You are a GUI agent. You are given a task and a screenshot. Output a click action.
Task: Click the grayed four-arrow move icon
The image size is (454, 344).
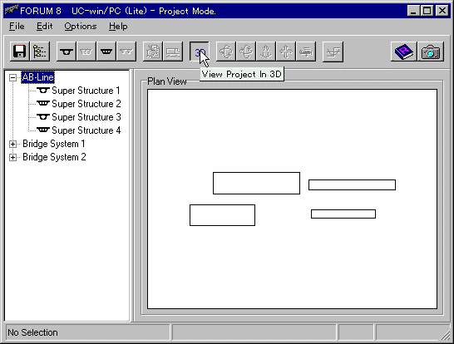coord(286,52)
